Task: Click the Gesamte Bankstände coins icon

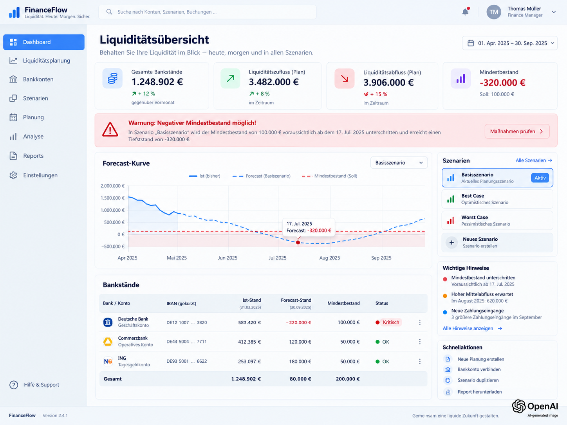Action: pyautogui.click(x=112, y=78)
